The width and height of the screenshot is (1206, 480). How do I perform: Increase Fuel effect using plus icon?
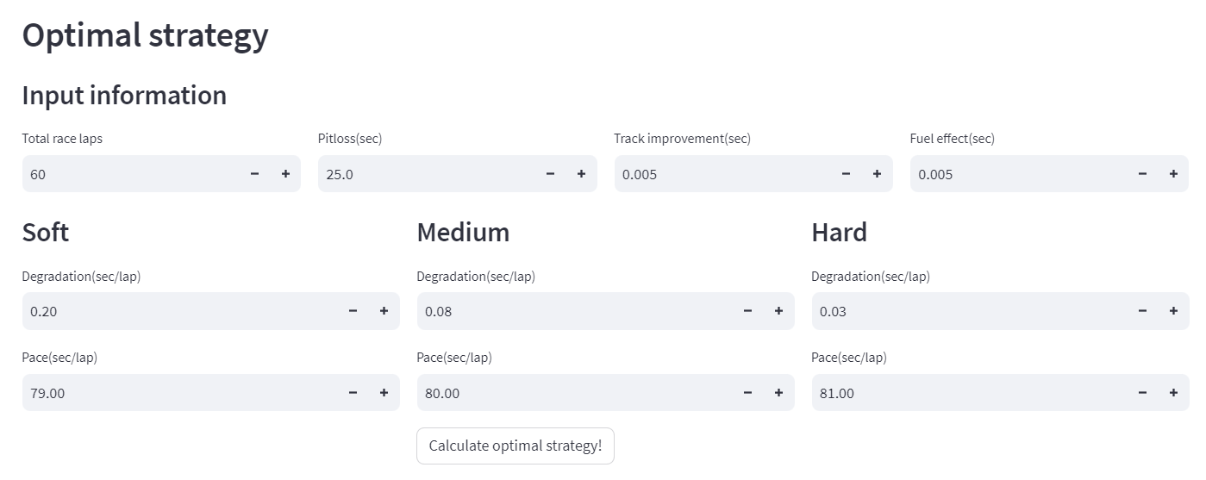[1173, 174]
